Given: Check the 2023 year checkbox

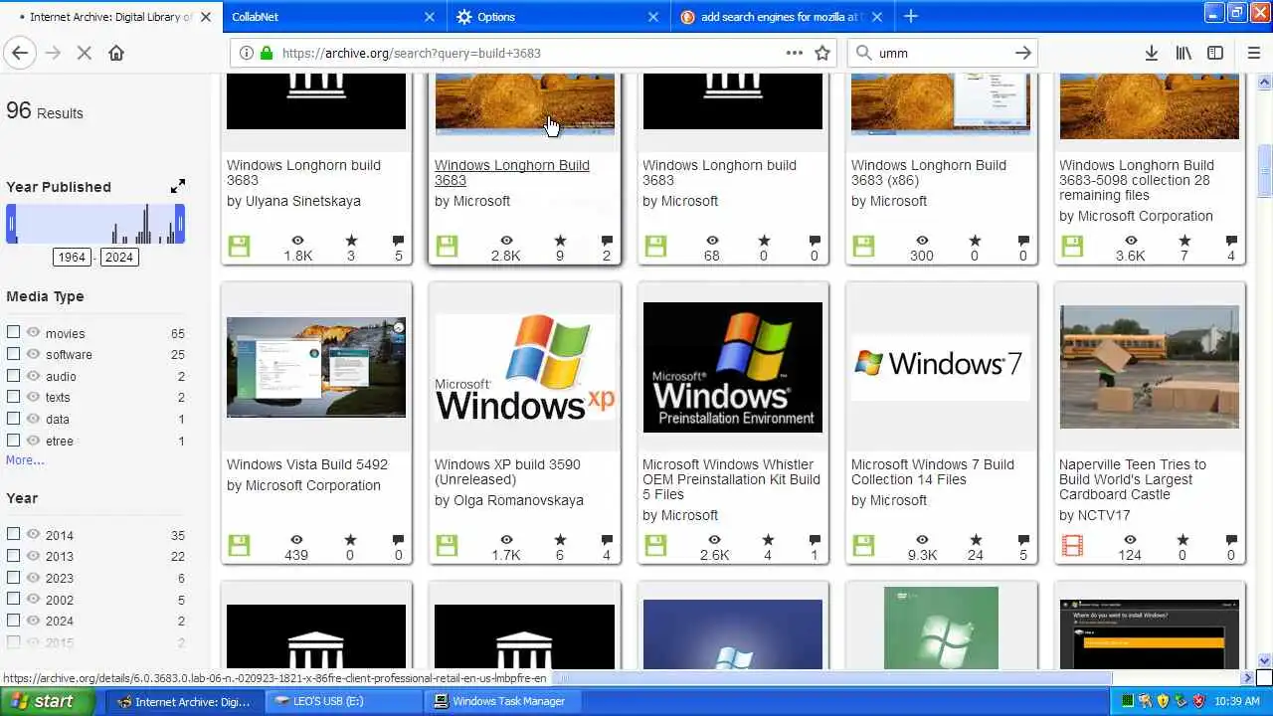Looking at the screenshot, I should tap(13, 577).
